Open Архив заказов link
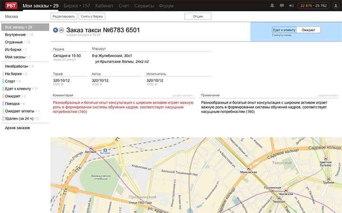 coord(18,128)
